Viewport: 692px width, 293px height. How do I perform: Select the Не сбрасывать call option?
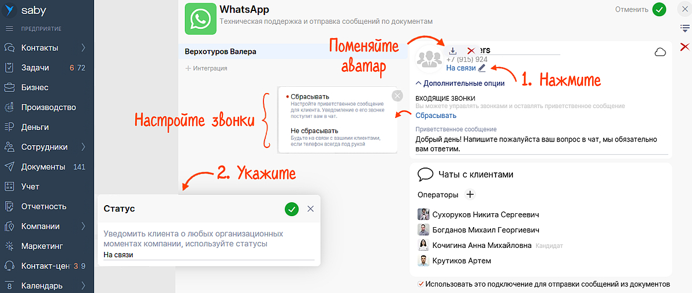[x=314, y=131]
